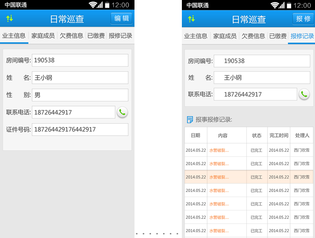This screenshot has width=315, height=238.
Task: Tap battery icon on right screen status bar
Action: pos(289,5)
